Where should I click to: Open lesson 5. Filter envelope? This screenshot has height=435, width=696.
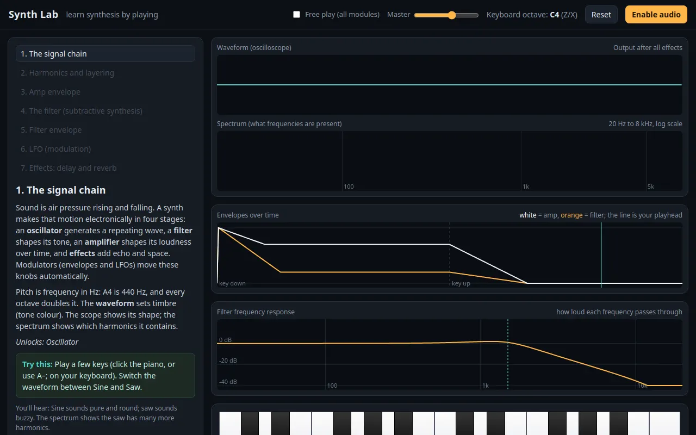[105, 130]
